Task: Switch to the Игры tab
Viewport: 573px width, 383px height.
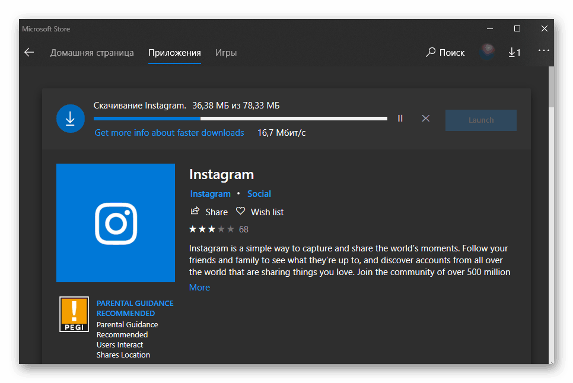Action: click(x=226, y=53)
